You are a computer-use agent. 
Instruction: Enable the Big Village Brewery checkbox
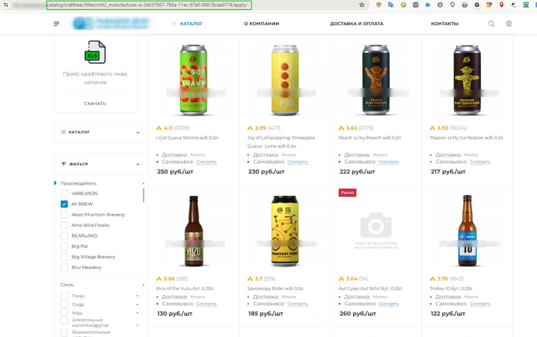coord(64,256)
